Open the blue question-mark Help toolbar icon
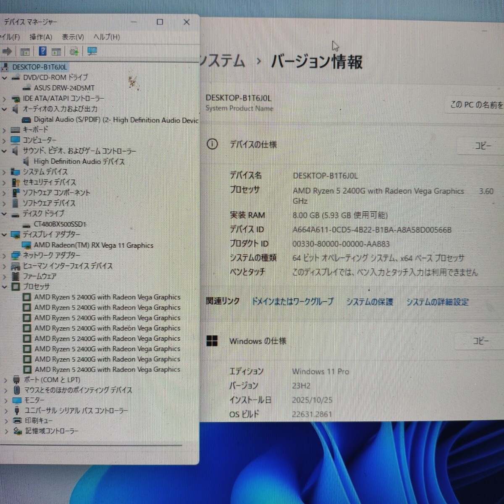504x504 pixels. click(43, 51)
